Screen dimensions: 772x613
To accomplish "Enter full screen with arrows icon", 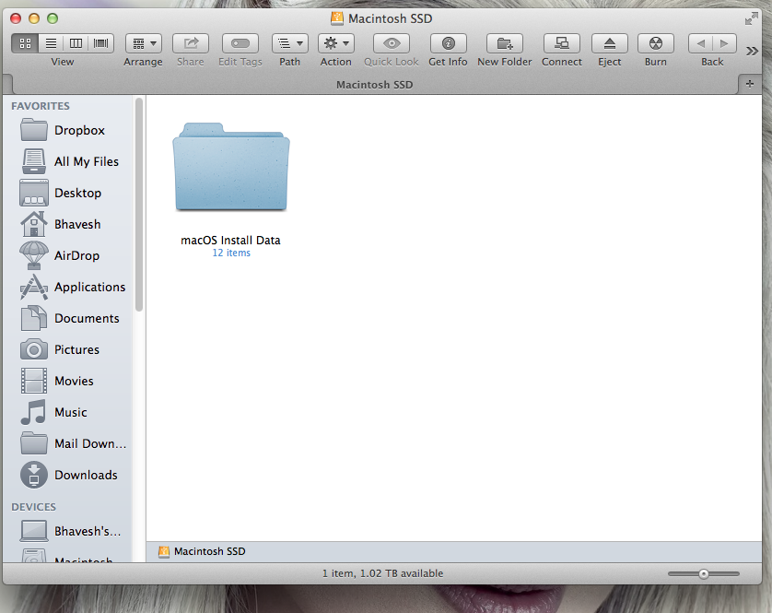I will pyautogui.click(x=751, y=19).
